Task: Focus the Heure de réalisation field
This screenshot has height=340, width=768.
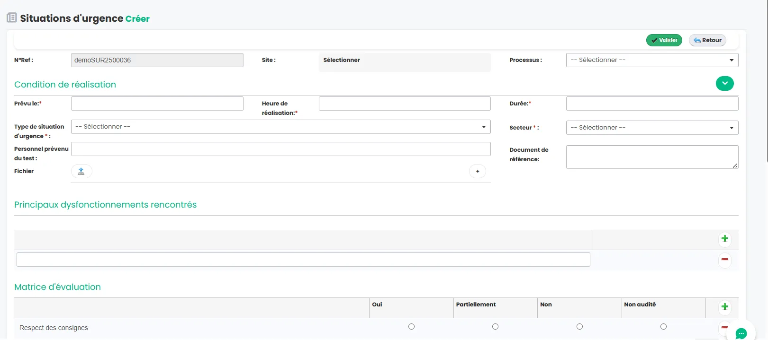Action: 405,104
